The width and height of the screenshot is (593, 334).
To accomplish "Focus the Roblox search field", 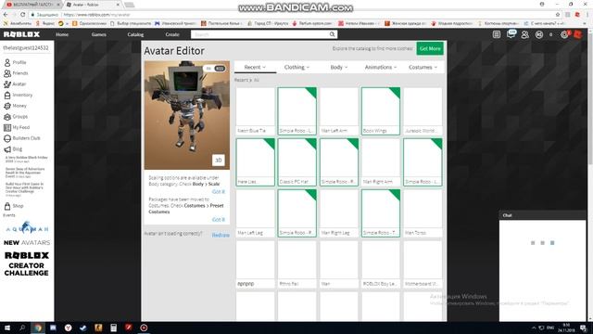I will (259, 34).
